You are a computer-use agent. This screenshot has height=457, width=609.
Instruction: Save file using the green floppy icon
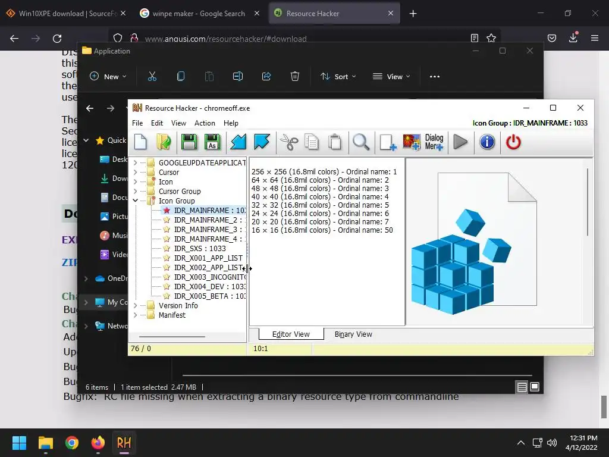[189, 142]
